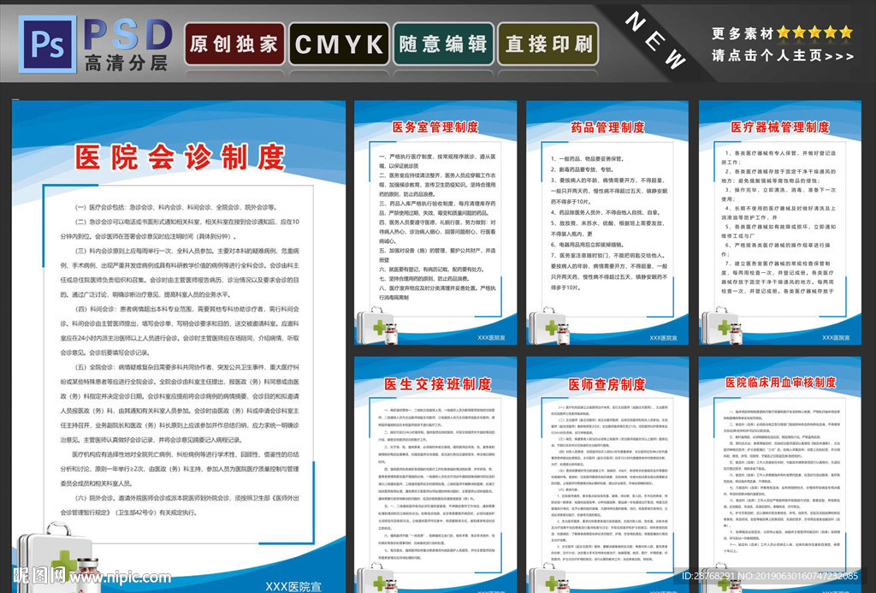Click the diagonal NEW ribbon

[x=654, y=41]
